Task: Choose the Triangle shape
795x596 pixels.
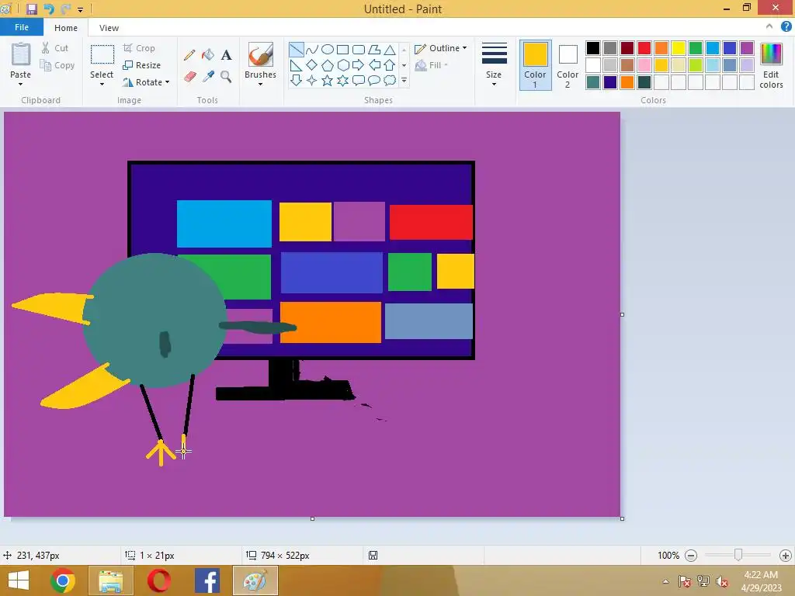Action: pos(390,49)
